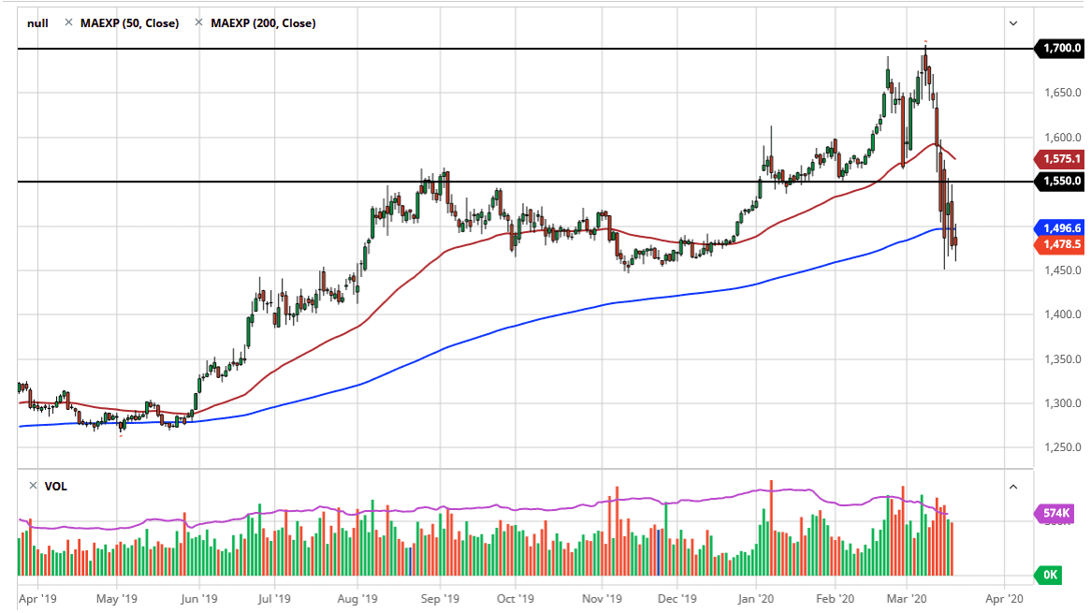Click the red 1,575.1 moving average tag

tap(1060, 159)
